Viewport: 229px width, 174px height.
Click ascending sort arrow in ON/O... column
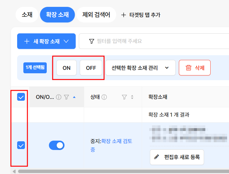[x=74, y=97]
